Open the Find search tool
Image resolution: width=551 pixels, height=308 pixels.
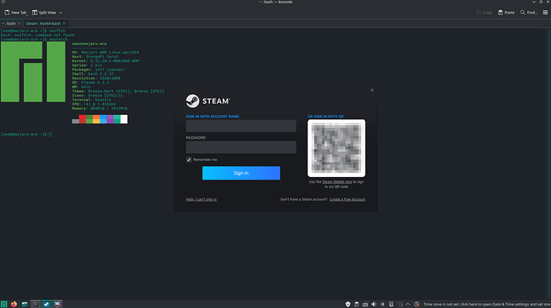pos(529,13)
